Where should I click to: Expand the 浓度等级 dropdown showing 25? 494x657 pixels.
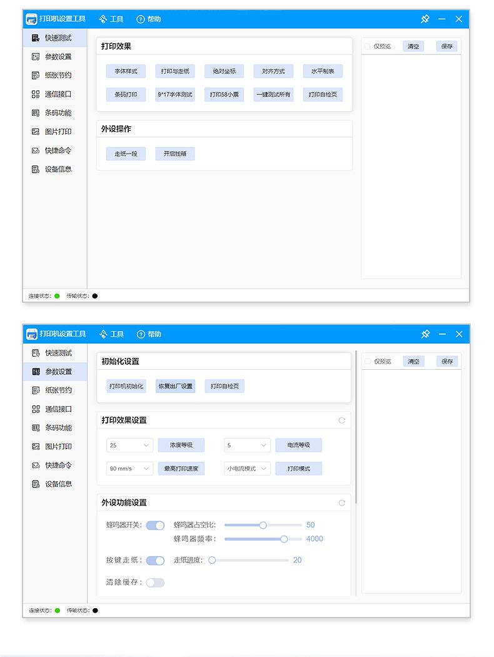(x=129, y=446)
